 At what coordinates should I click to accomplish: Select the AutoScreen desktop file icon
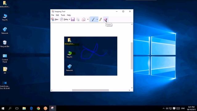(5, 85)
